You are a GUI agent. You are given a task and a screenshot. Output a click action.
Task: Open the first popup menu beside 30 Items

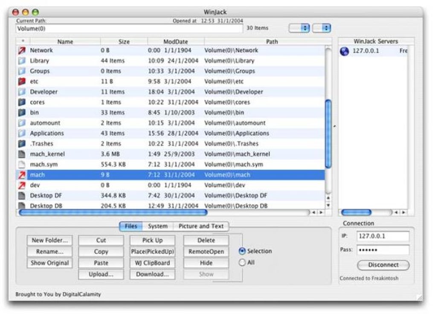tap(299, 28)
